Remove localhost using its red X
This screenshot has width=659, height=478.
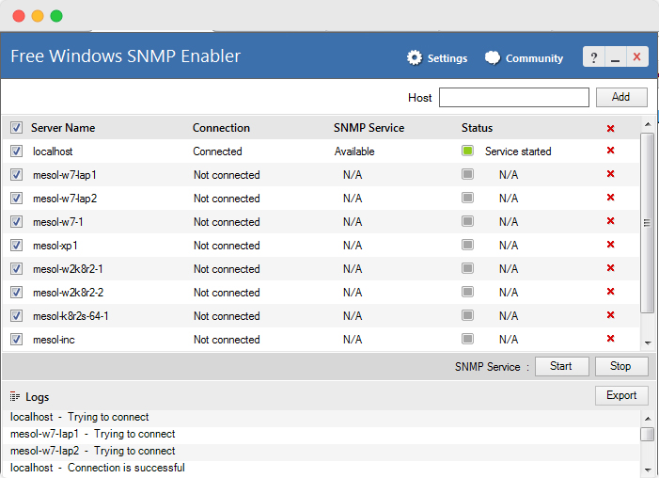pos(610,151)
